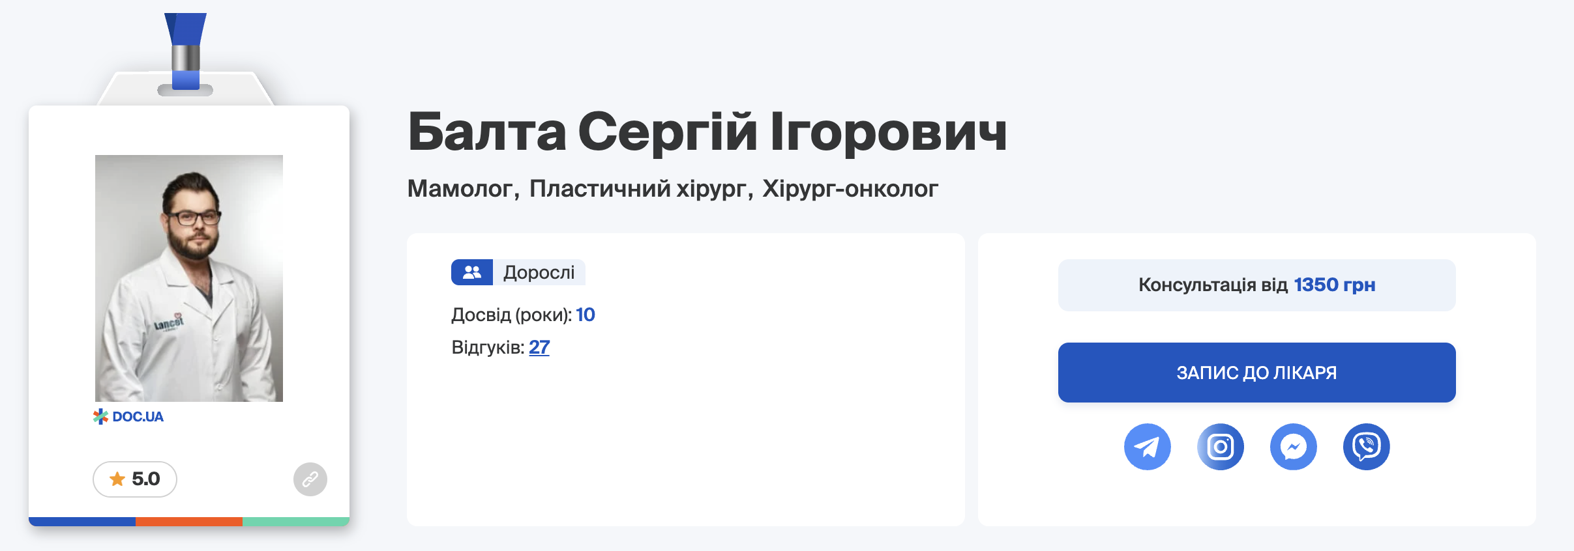Image resolution: width=1574 pixels, height=551 pixels.
Task: Contact via the Viber icon
Action: [x=1366, y=447]
